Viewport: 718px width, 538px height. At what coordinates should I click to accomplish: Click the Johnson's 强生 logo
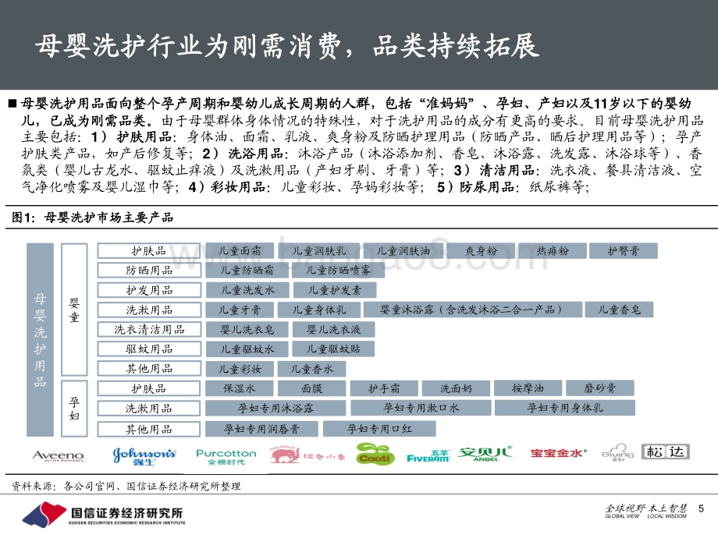[144, 455]
